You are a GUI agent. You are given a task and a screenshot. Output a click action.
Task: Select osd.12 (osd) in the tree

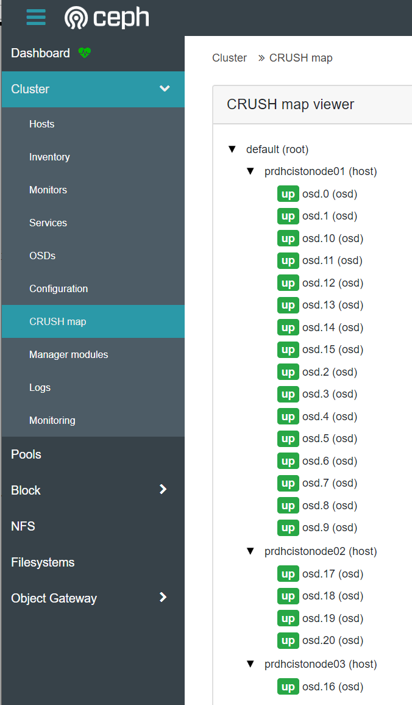coord(333,283)
